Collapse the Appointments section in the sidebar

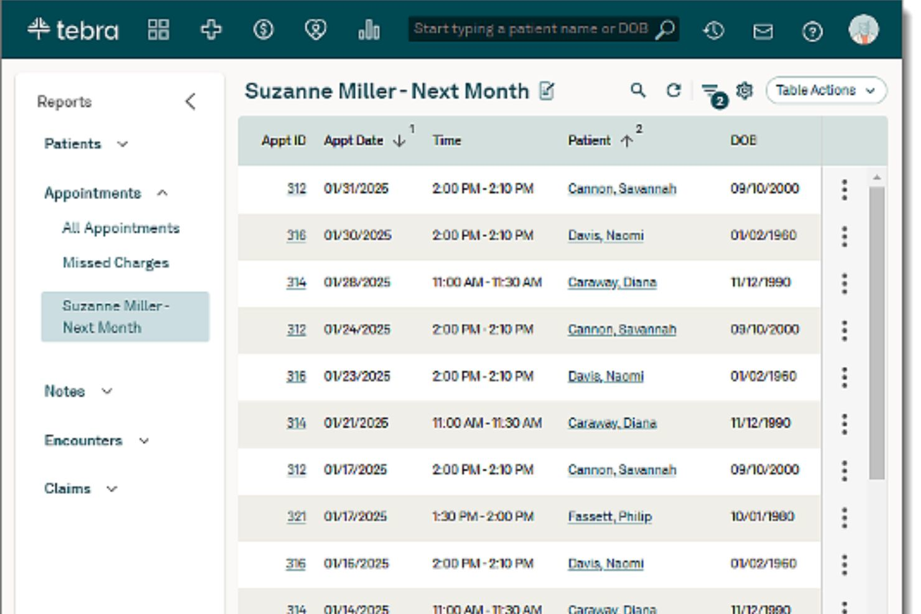[106, 193]
